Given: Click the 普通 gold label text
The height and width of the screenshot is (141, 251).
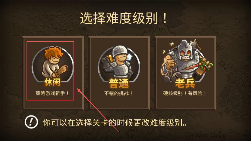Looking at the screenshot, I should pos(119,83).
